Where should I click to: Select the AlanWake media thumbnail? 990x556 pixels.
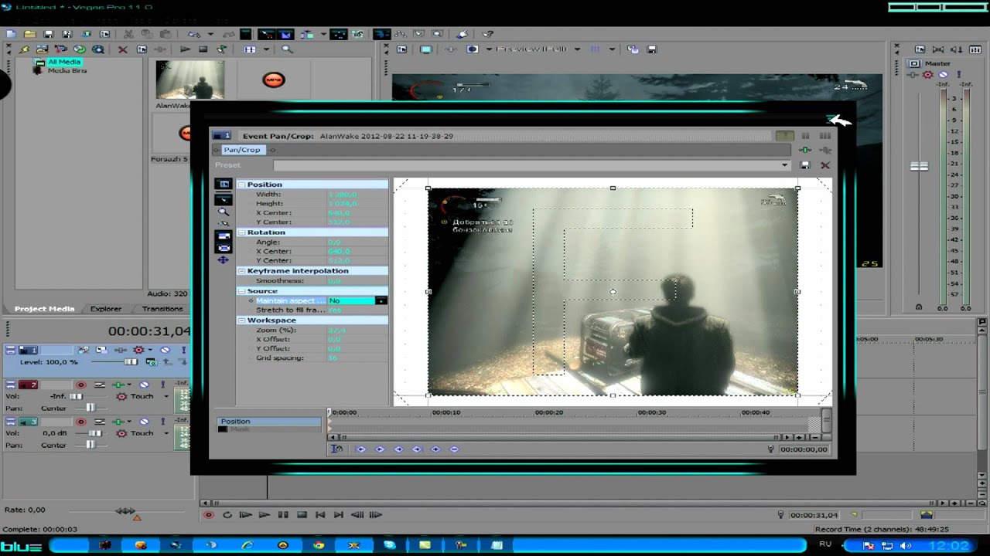pyautogui.click(x=189, y=80)
